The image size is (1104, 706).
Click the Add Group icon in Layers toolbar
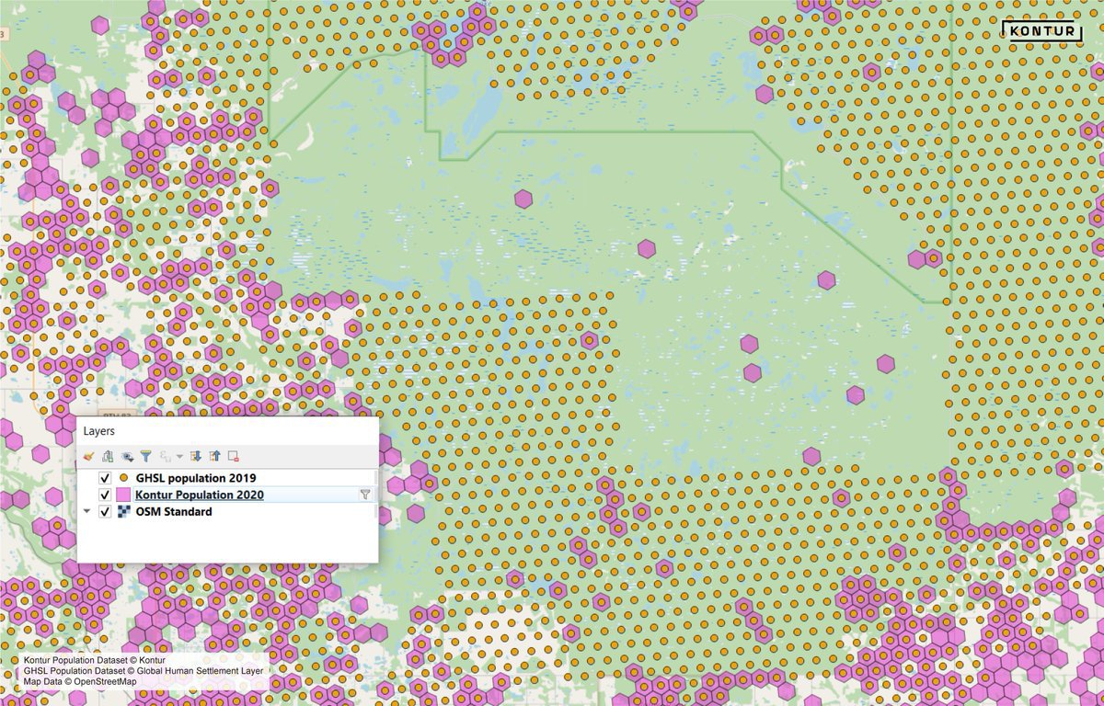coord(108,455)
